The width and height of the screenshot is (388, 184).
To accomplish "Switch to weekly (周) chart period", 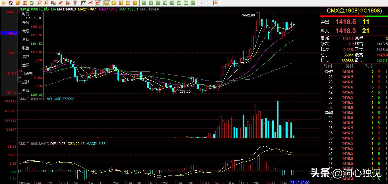I will coord(113,3).
